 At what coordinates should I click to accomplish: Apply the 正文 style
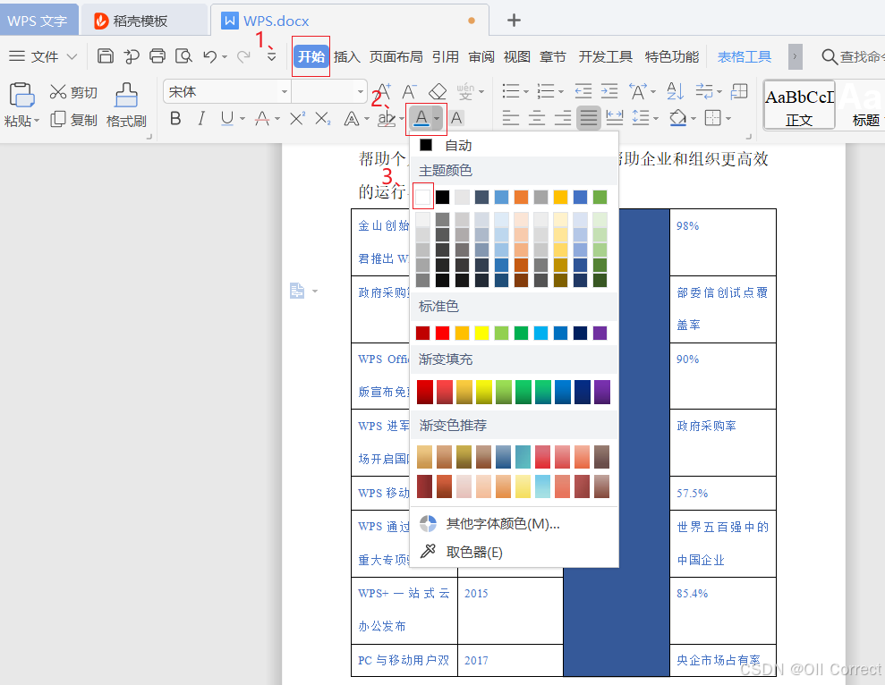pos(799,105)
